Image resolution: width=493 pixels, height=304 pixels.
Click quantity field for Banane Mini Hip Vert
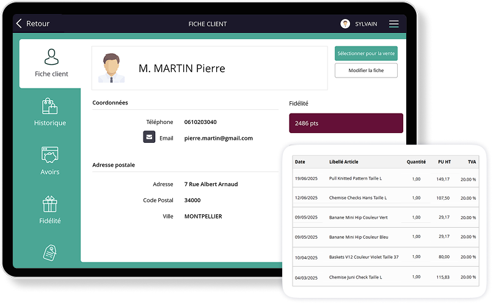(415, 217)
